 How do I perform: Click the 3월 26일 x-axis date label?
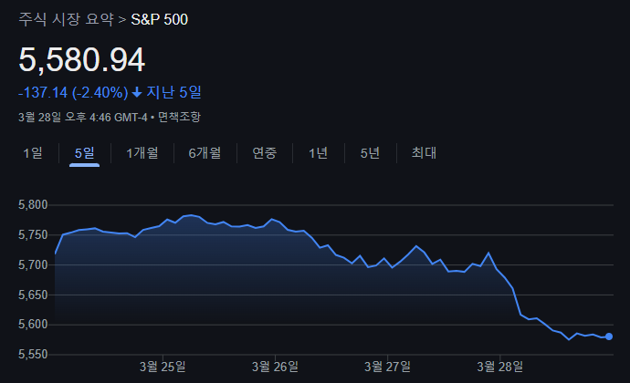pos(275,367)
